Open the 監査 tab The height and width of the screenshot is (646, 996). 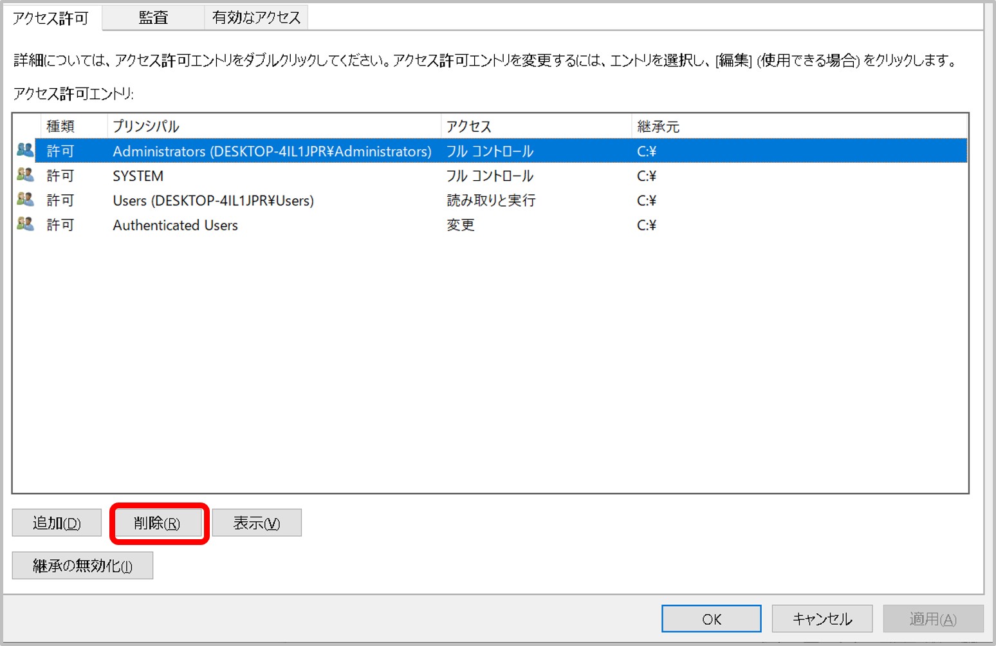pyautogui.click(x=153, y=18)
